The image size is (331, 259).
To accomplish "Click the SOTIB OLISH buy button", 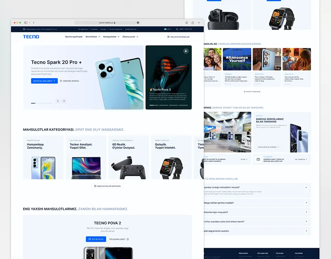I will pyautogui.click(x=96, y=239).
